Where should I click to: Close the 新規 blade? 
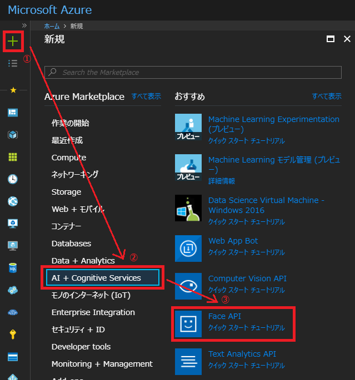(x=347, y=39)
